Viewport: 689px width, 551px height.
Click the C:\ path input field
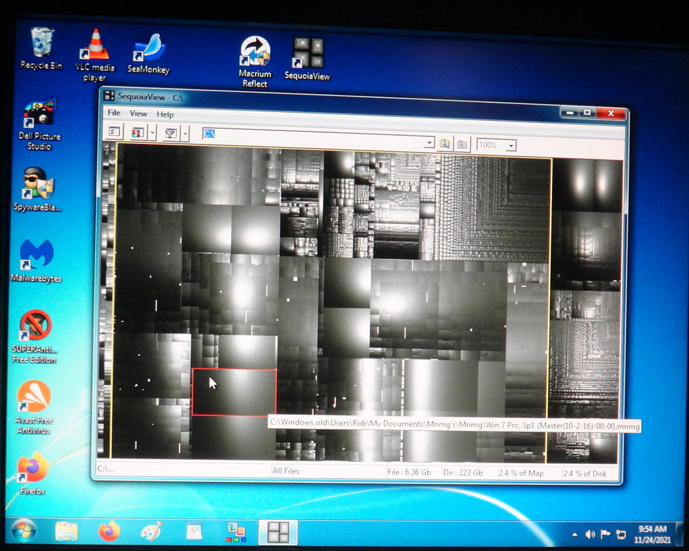(318, 137)
